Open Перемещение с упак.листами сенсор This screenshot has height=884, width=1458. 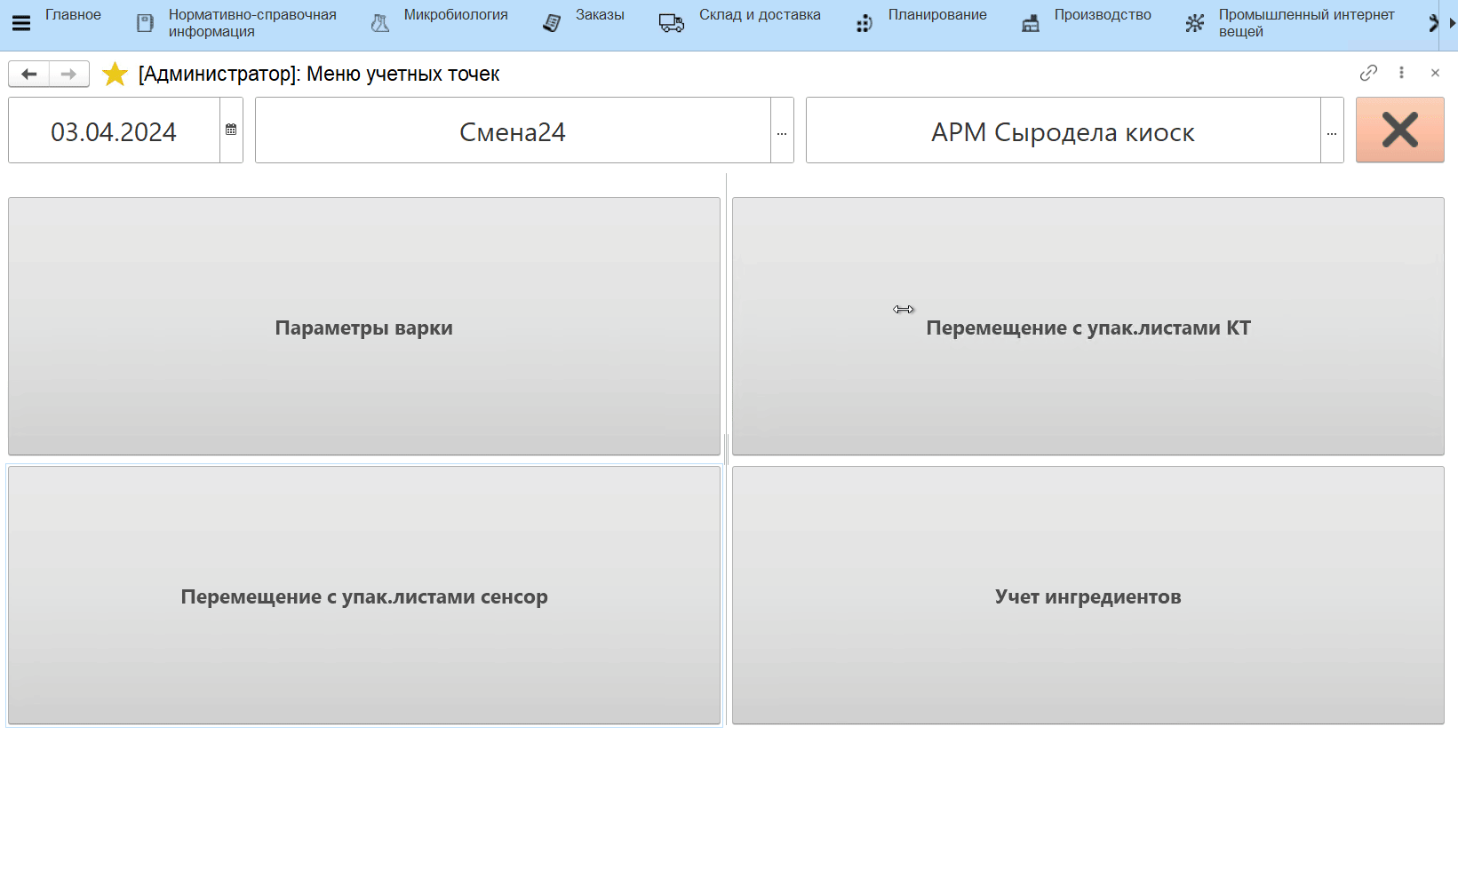[x=363, y=596]
